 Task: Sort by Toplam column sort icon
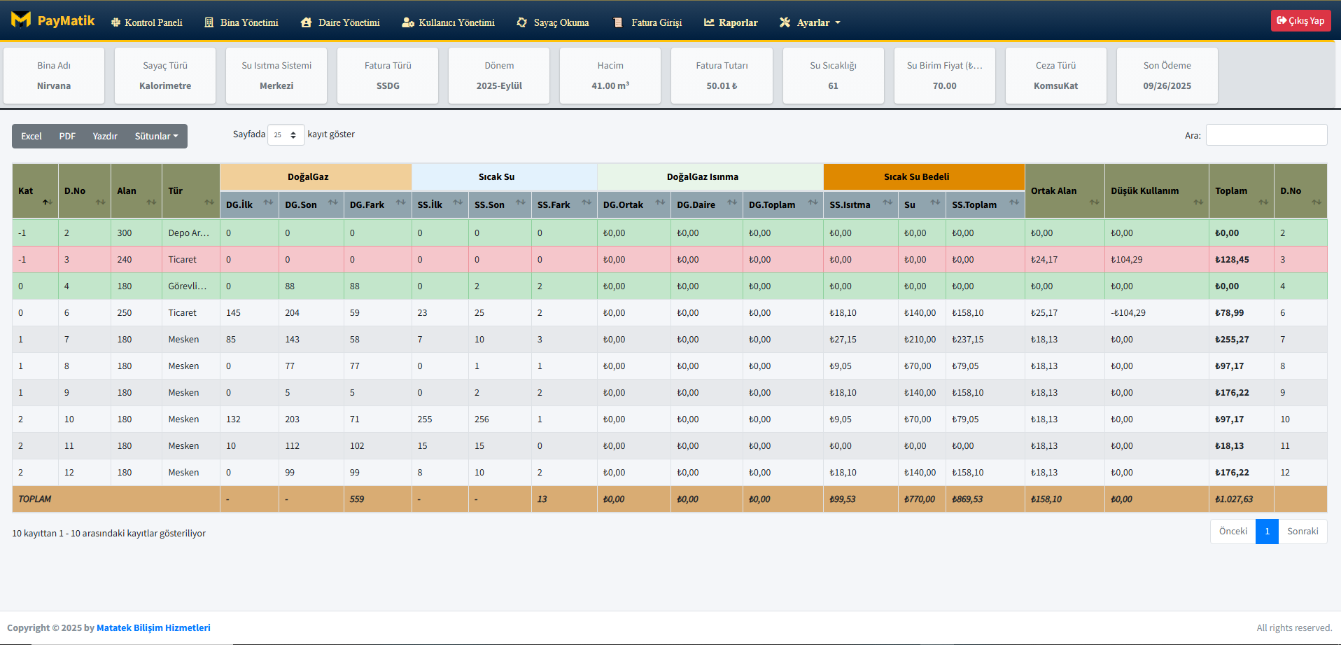[x=1263, y=202]
